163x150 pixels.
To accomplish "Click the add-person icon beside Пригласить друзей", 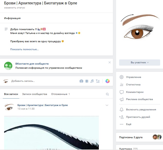I will [121, 117].
